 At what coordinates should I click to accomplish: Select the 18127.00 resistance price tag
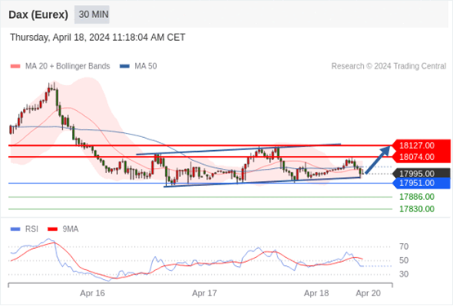(x=421, y=145)
